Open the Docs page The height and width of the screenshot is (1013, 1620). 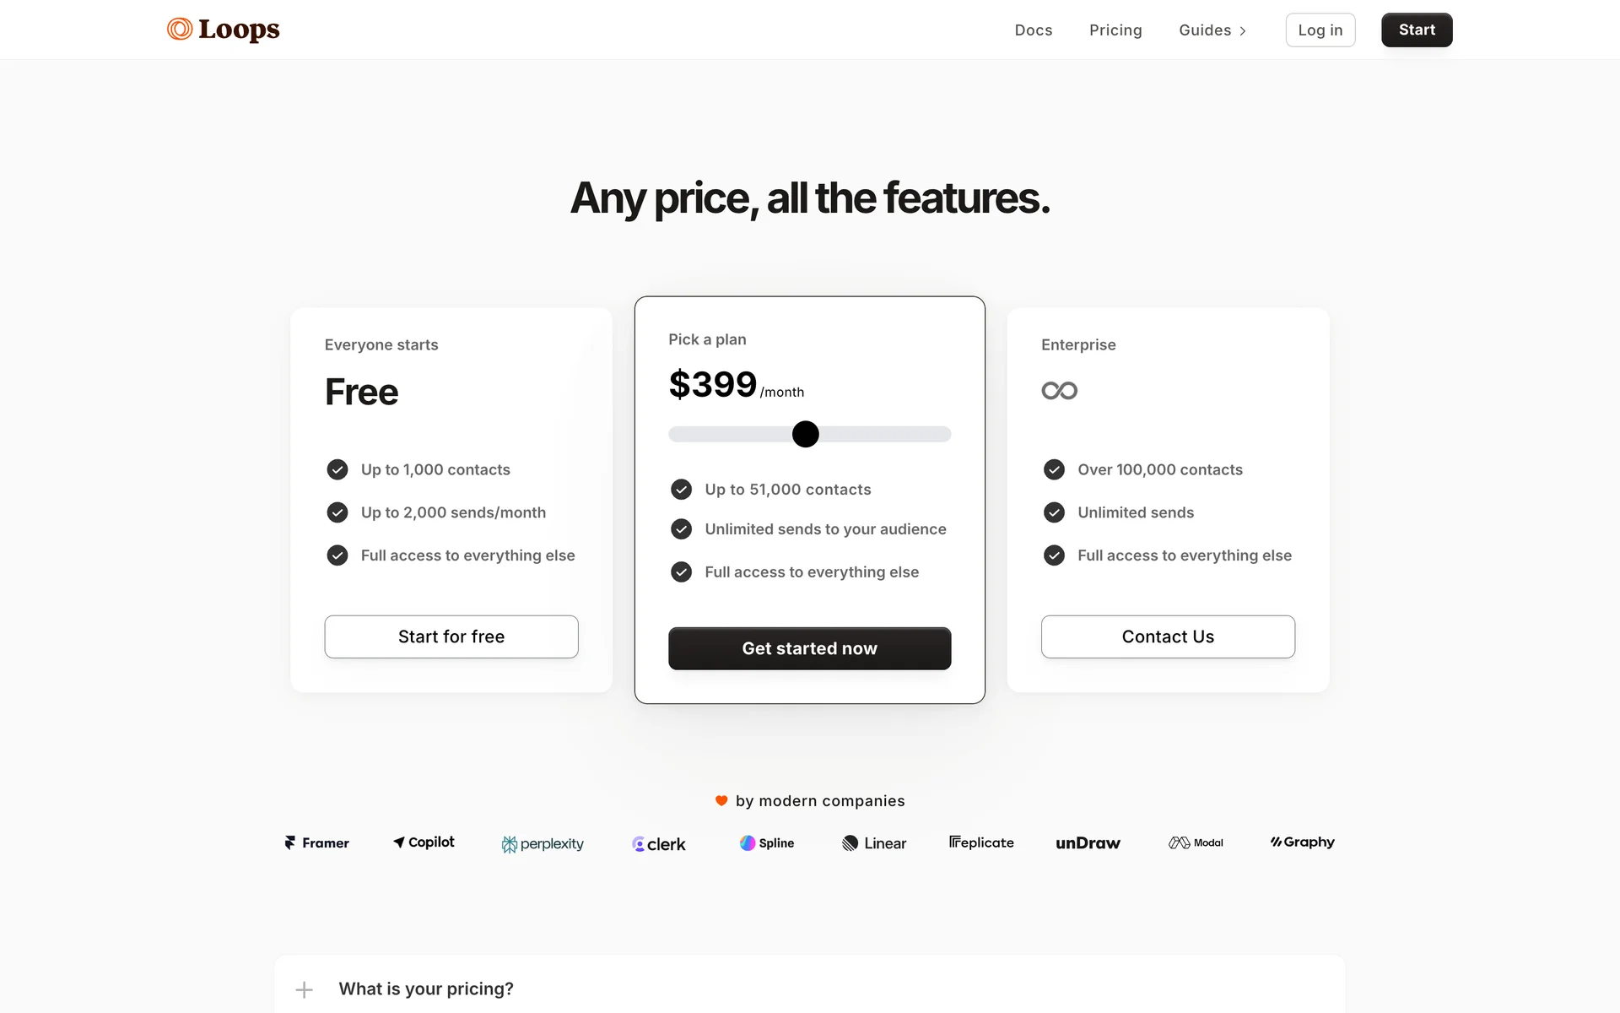[x=1034, y=30]
